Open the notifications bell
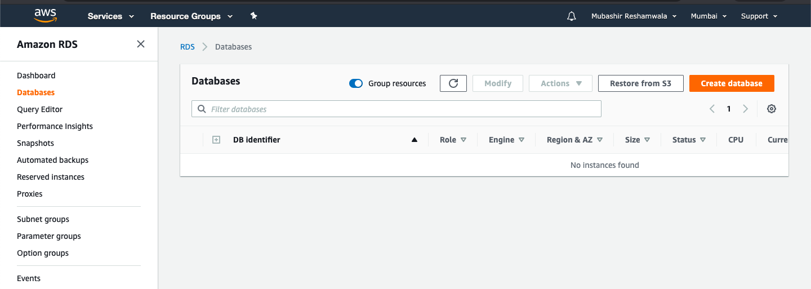Screen dimensions: 811x289 [x=572, y=16]
